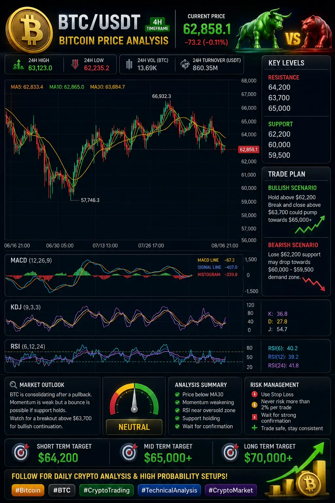Click the MACD (12,26,9) indicator title
This screenshot has width=335, height=503.
tap(31, 260)
